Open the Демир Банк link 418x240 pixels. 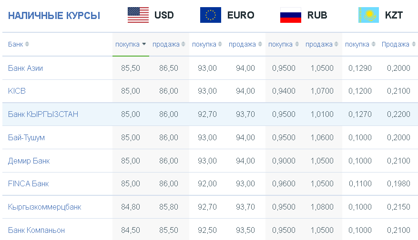29,161
